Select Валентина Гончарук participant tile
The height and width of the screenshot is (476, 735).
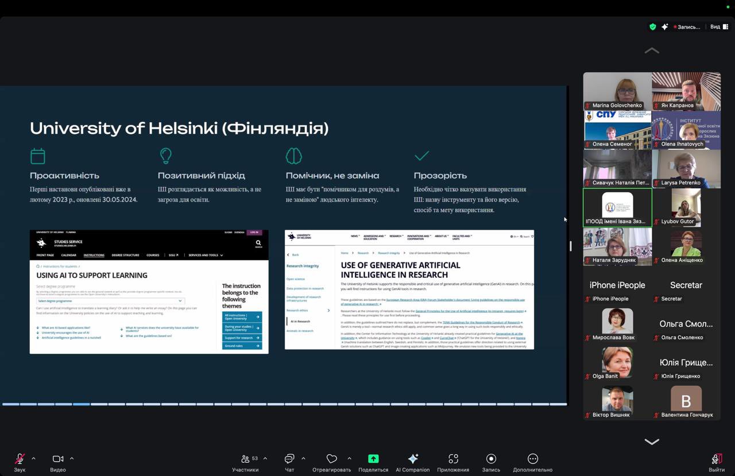686,401
